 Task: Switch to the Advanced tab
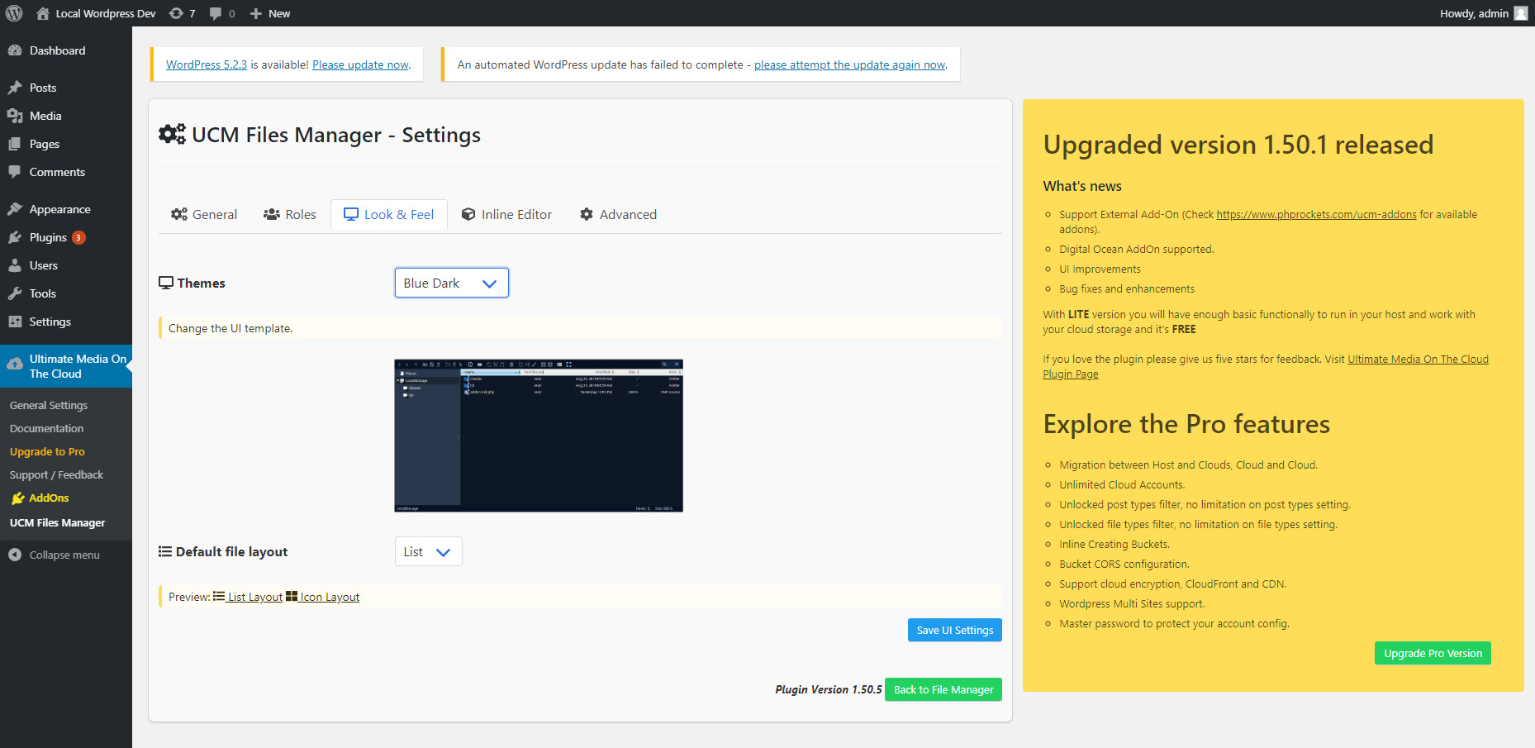(x=619, y=215)
